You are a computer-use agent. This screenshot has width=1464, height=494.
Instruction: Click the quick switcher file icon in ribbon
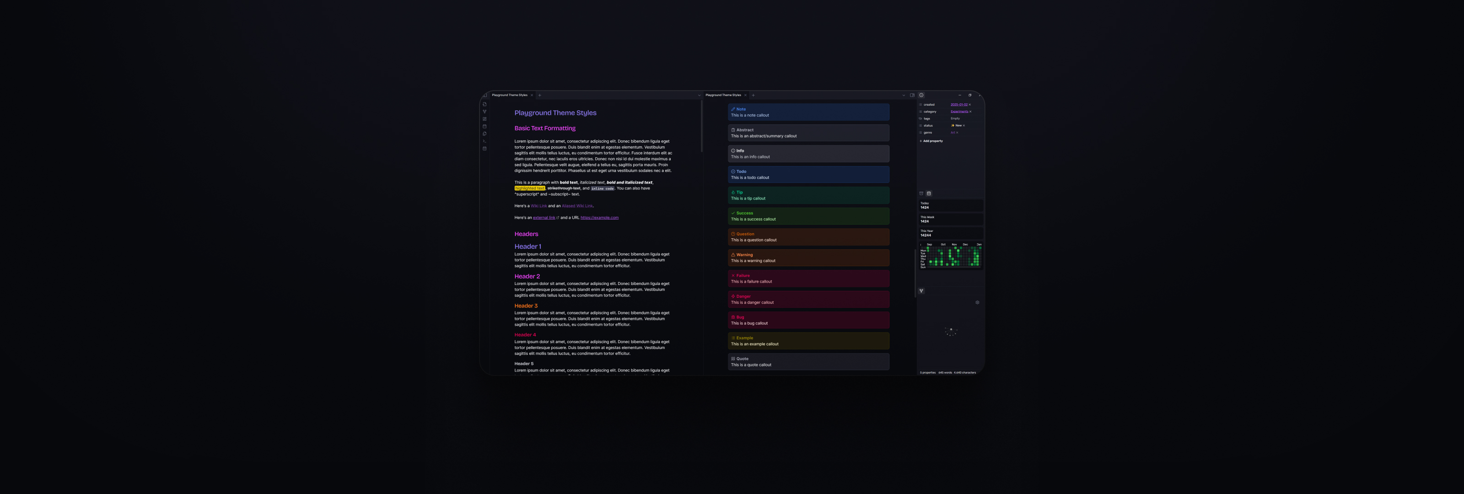point(484,104)
